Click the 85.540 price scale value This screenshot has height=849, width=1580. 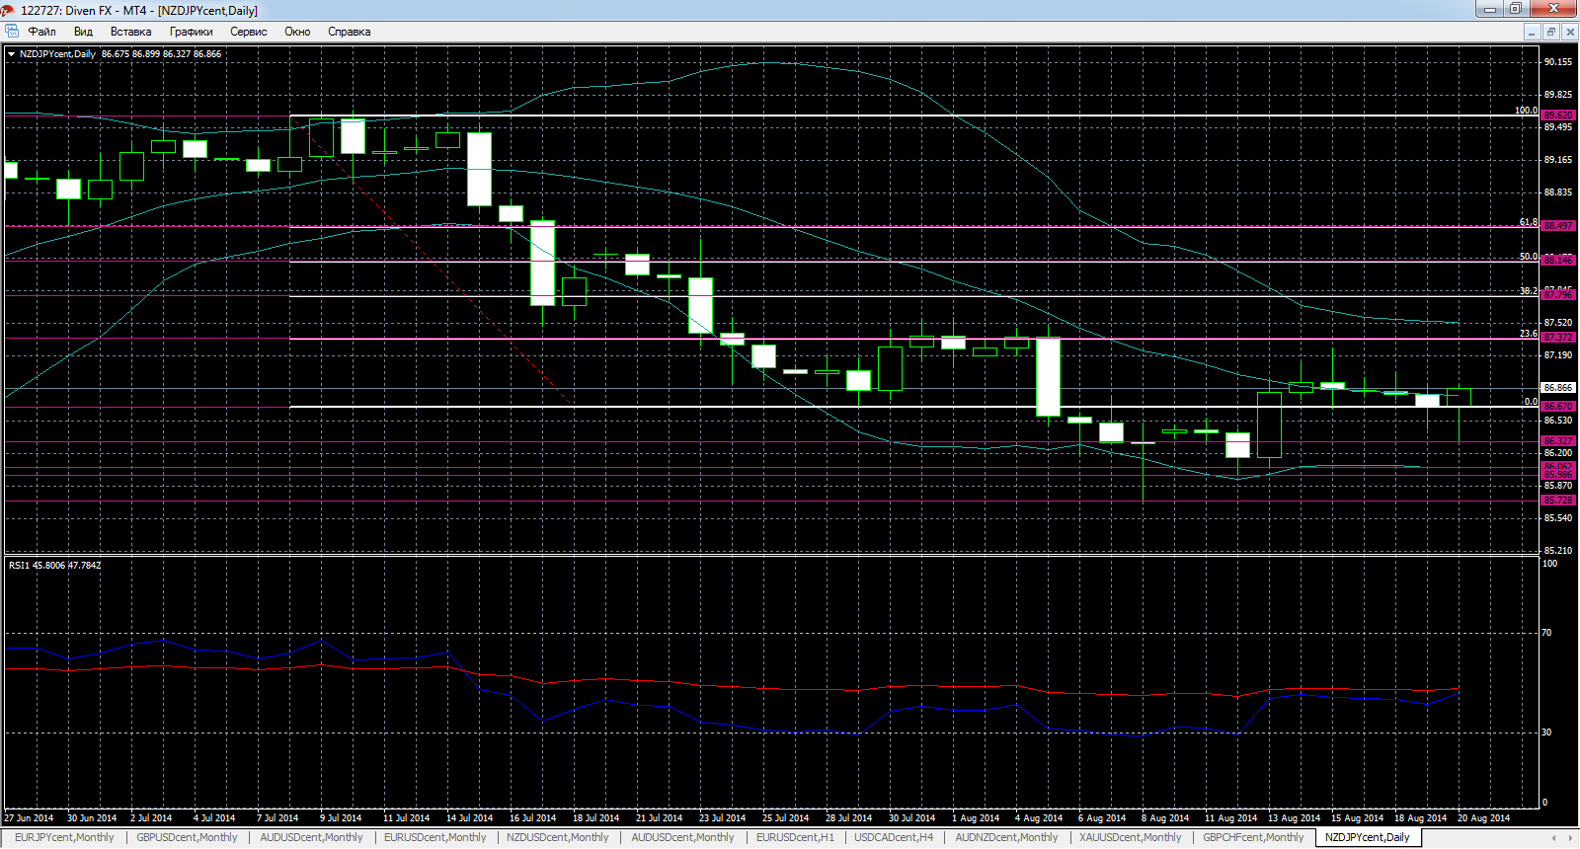click(x=1558, y=518)
